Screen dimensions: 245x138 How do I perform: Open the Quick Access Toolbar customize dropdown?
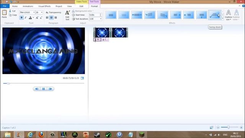tap(18, 2)
